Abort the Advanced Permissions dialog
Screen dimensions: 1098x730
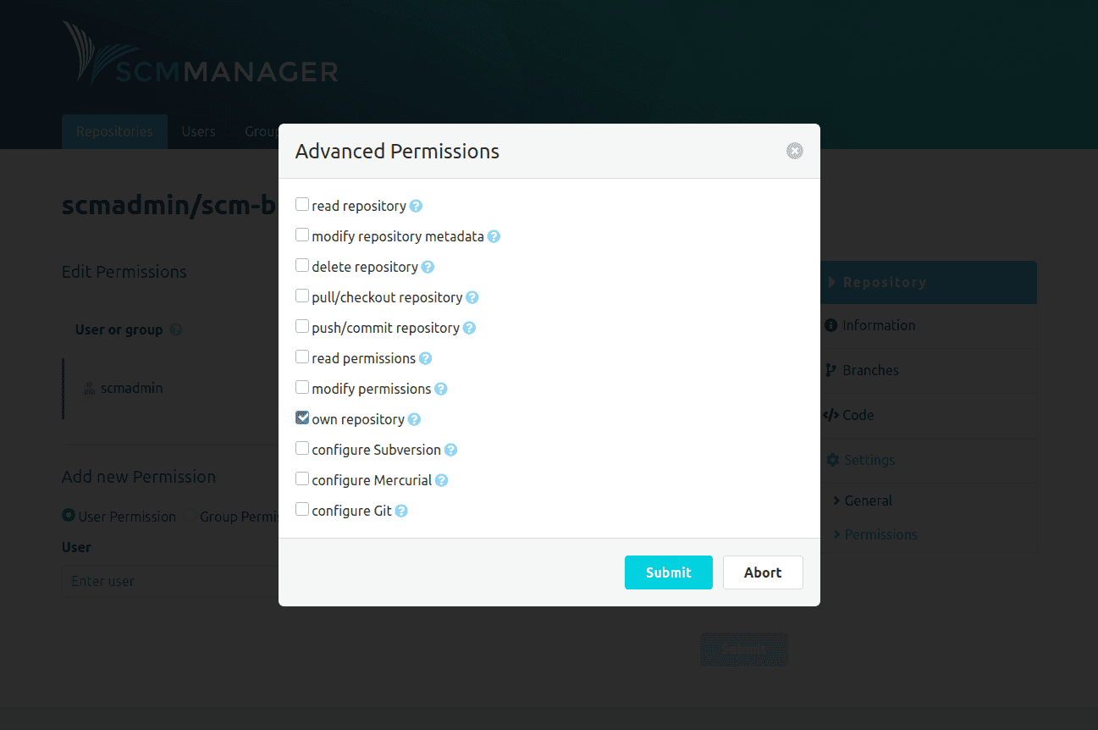click(763, 572)
